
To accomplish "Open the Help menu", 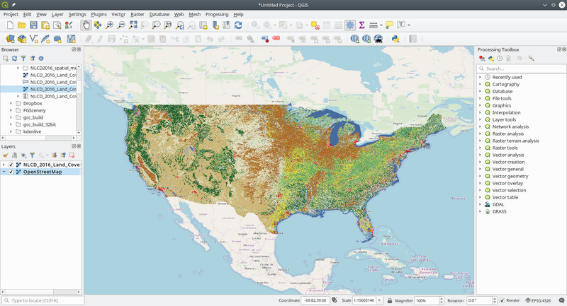I will [238, 14].
